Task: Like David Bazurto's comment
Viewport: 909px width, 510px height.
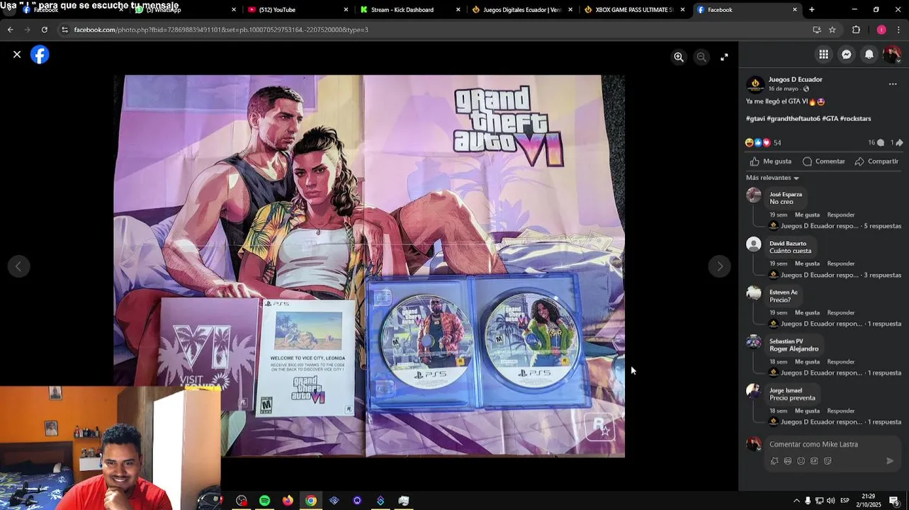Action: 807,263
